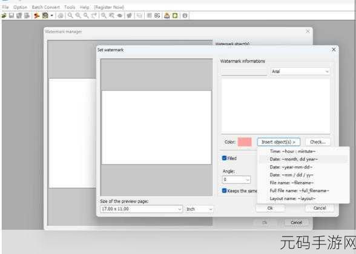Toggle the Filled checkbox
The width and height of the screenshot is (356, 254).
pos(224,158)
